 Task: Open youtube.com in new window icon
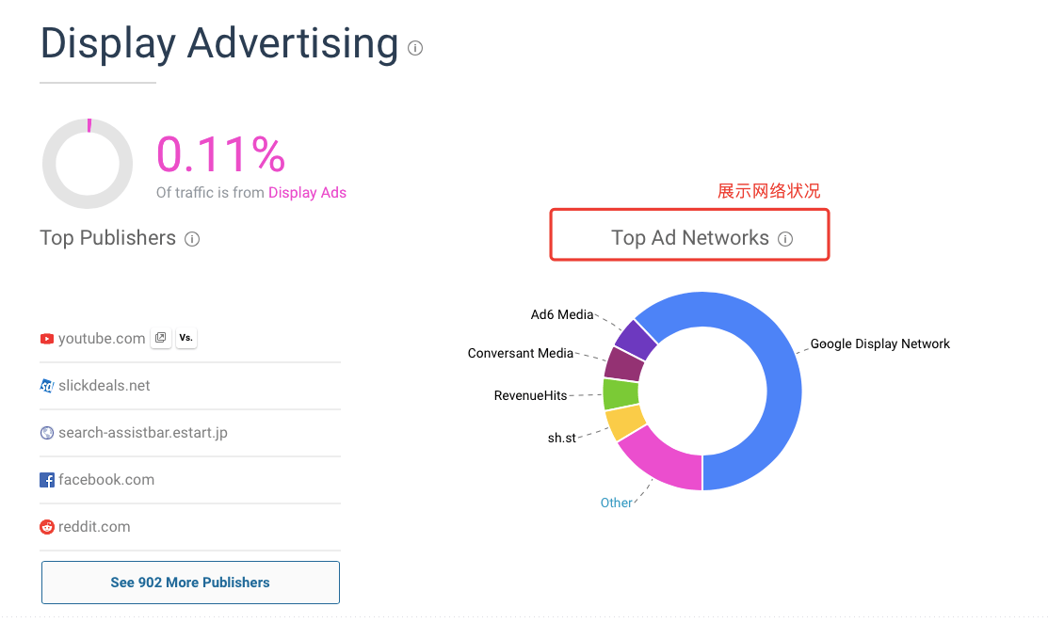click(x=160, y=338)
